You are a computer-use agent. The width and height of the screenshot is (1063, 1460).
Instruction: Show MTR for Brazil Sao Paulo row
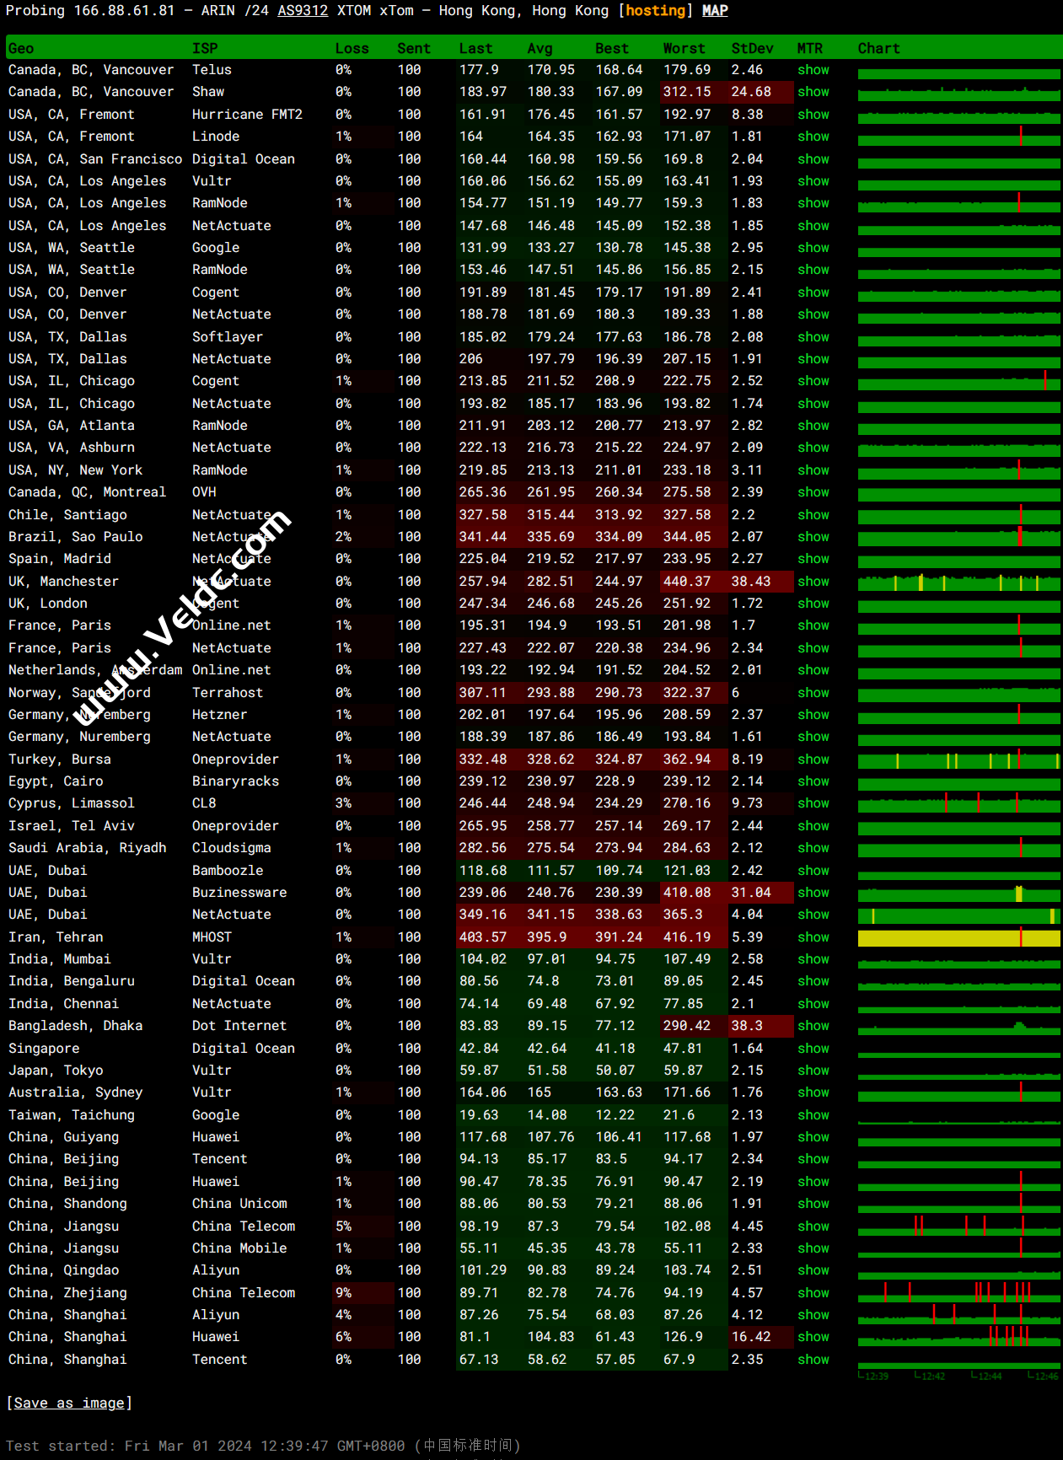click(x=813, y=537)
